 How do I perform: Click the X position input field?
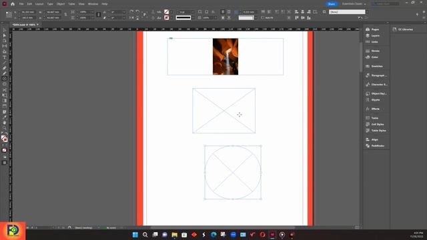coord(28,12)
